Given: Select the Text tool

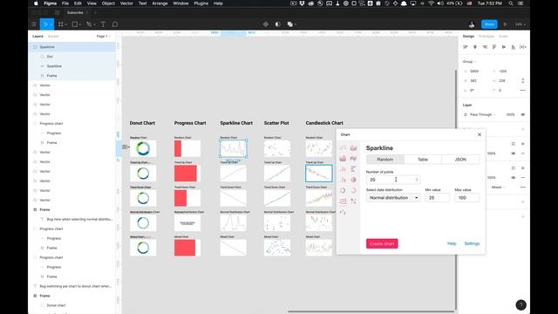Looking at the screenshot, I should [103, 24].
